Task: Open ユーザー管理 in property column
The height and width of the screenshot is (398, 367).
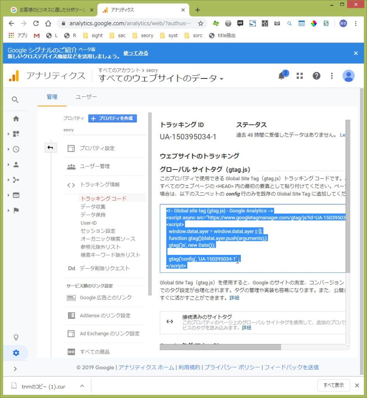Action: (95, 166)
